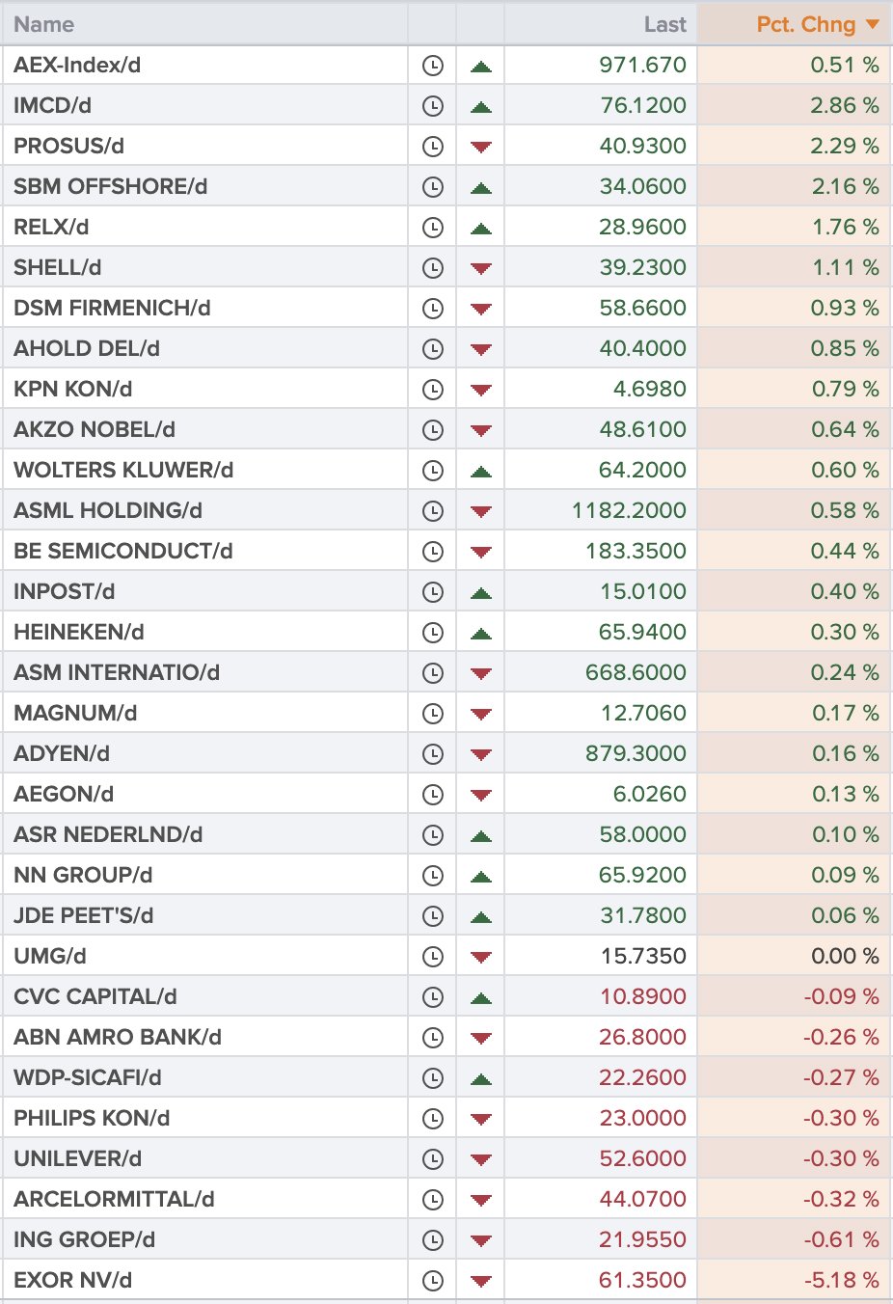Click the clock icon for ASML HOLDING/d

click(x=433, y=511)
